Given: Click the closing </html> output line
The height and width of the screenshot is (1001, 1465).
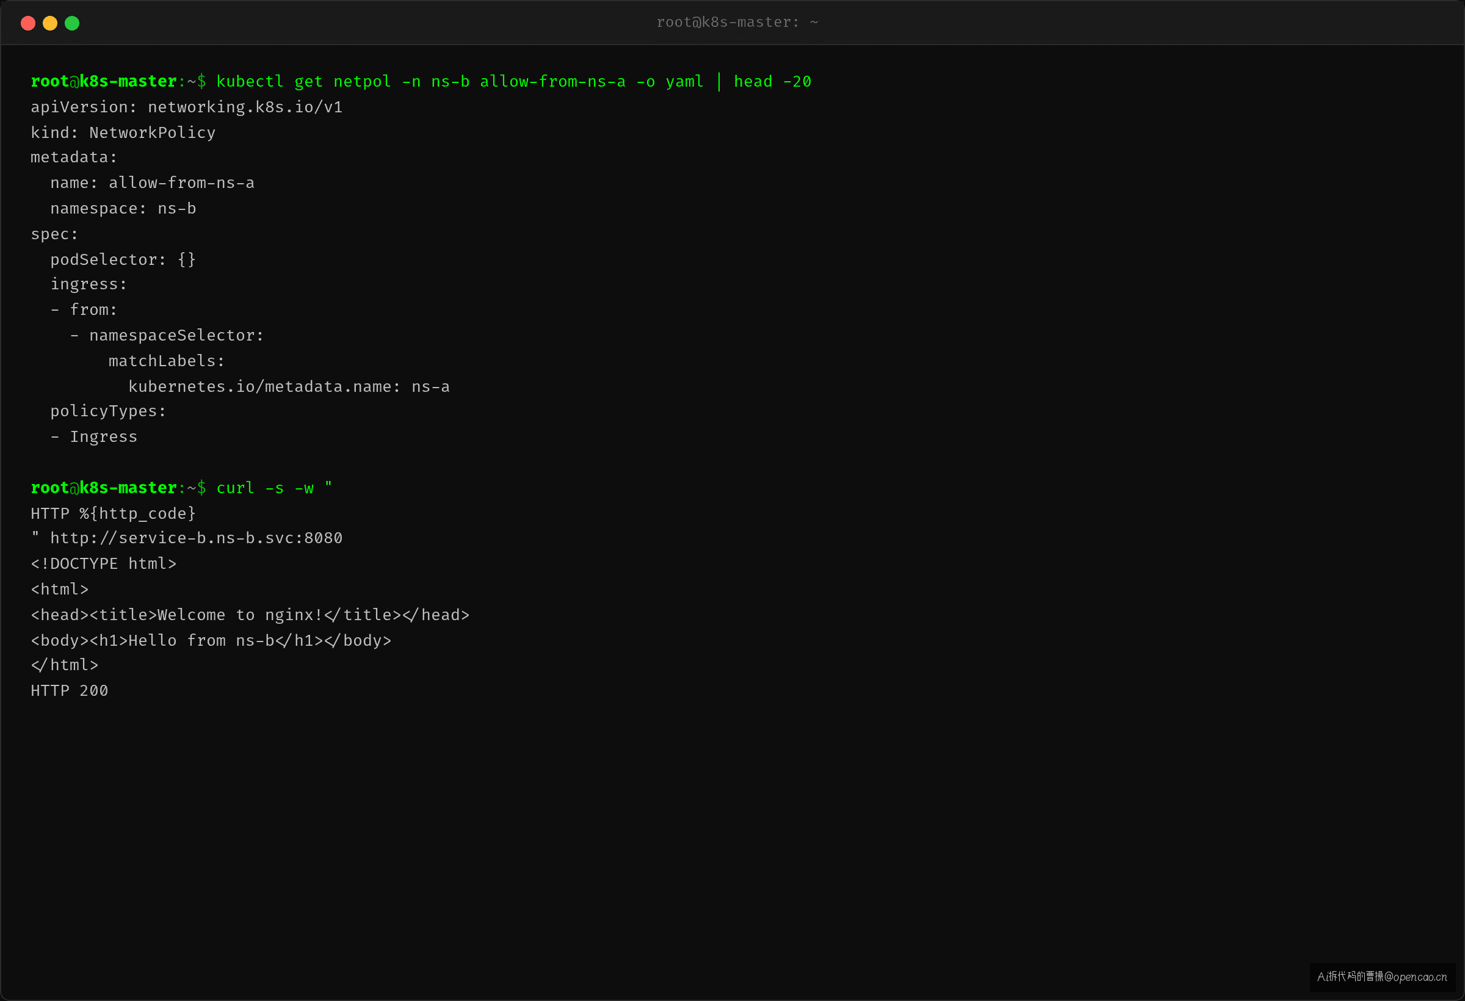Looking at the screenshot, I should [64, 665].
